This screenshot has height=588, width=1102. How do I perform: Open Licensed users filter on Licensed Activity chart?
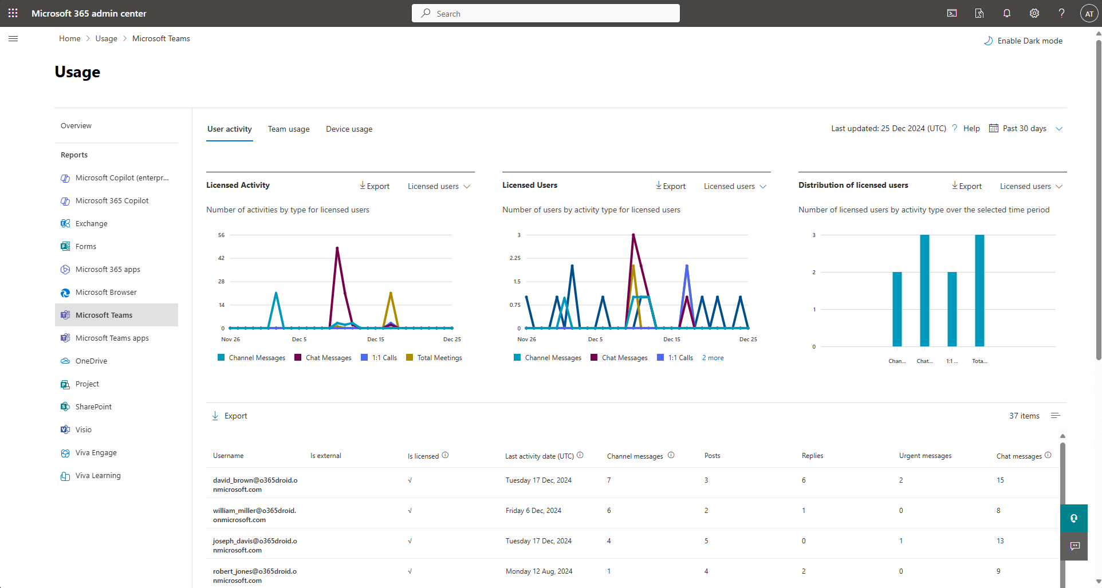point(438,186)
